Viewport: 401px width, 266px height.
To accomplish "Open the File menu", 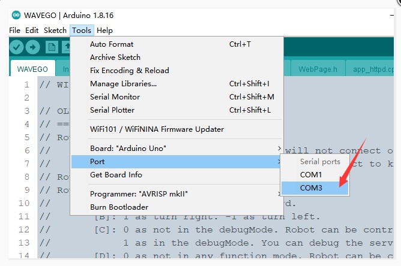I will [x=14, y=31].
